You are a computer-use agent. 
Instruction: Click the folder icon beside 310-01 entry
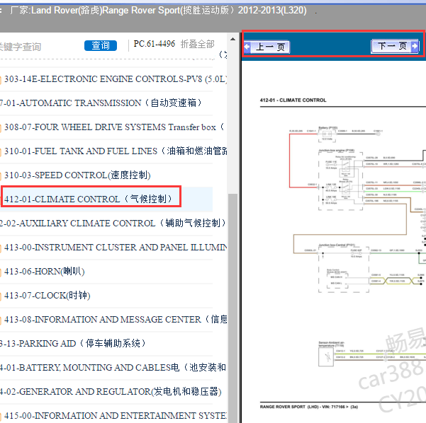[x=0, y=152]
